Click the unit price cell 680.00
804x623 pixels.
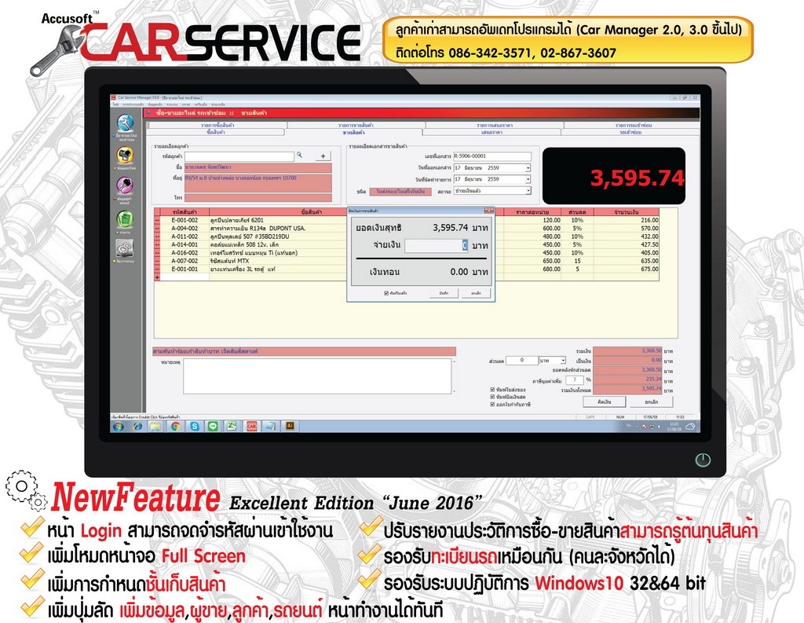(x=533, y=269)
